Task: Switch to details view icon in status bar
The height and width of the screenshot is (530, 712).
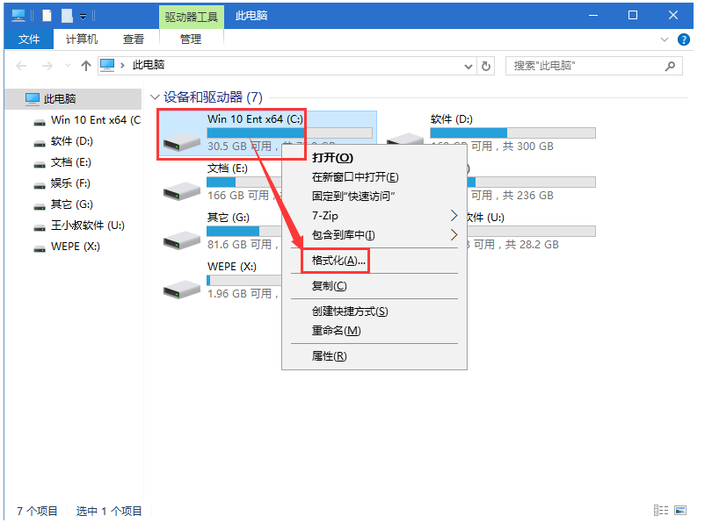Action: point(661,511)
